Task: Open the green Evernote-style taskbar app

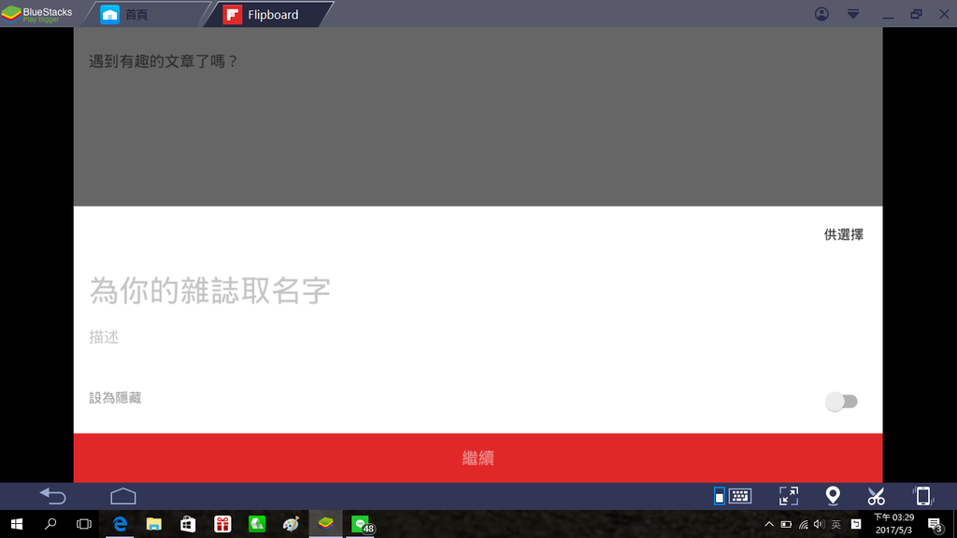Action: 257,524
